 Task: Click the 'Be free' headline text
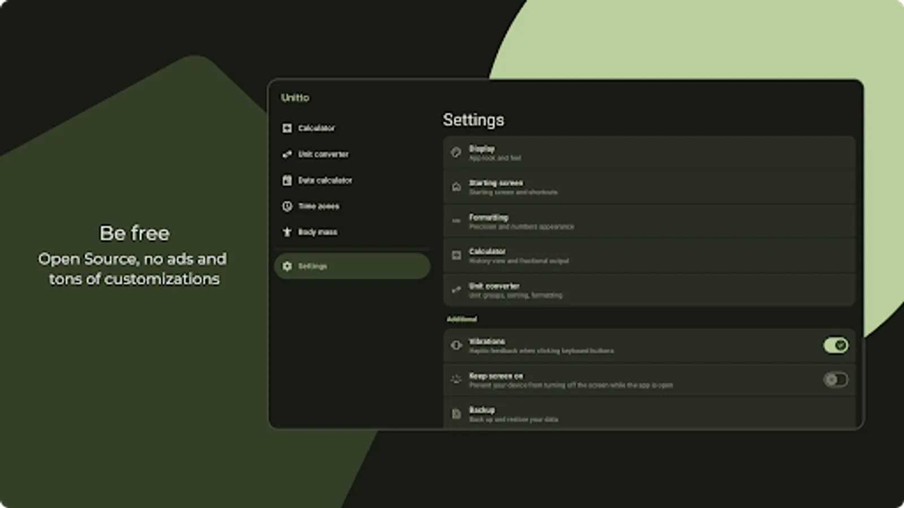(134, 233)
